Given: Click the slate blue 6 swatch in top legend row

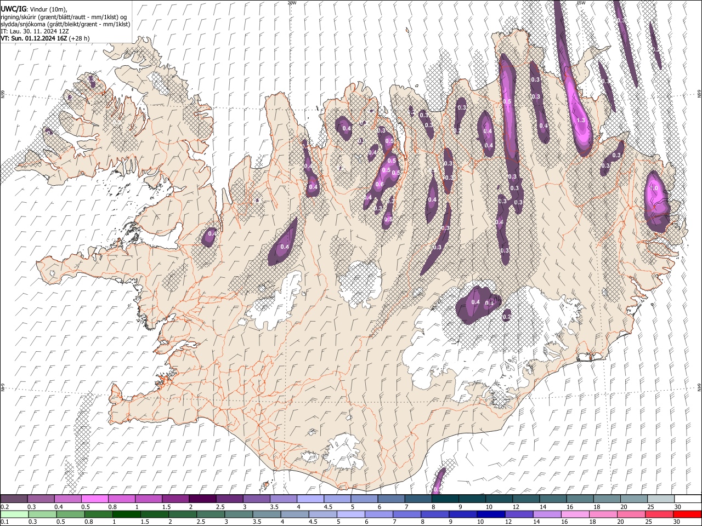Looking at the screenshot, I should pyautogui.click(x=392, y=499).
